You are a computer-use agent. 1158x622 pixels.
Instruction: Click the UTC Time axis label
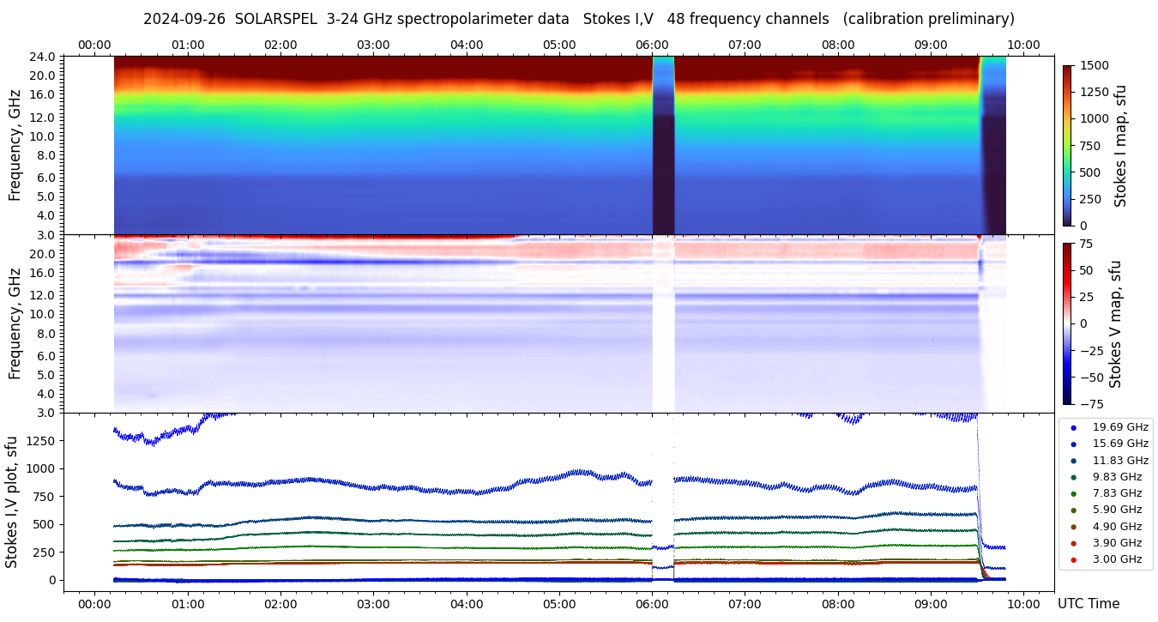pos(1088,604)
